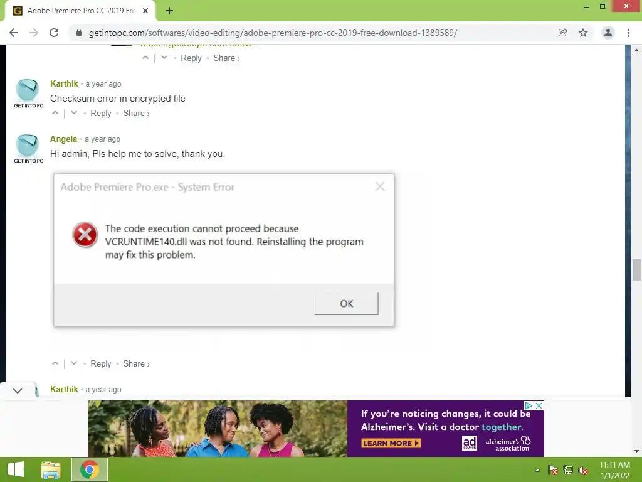Go back to the previous page
The width and height of the screenshot is (642, 482).
click(x=14, y=33)
